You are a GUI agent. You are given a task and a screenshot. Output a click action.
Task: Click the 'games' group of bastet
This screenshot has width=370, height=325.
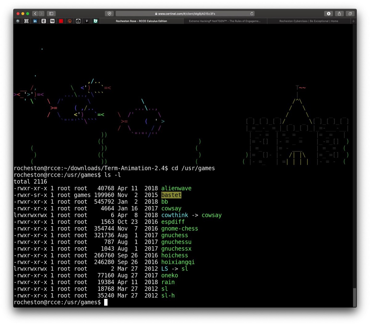(82, 195)
